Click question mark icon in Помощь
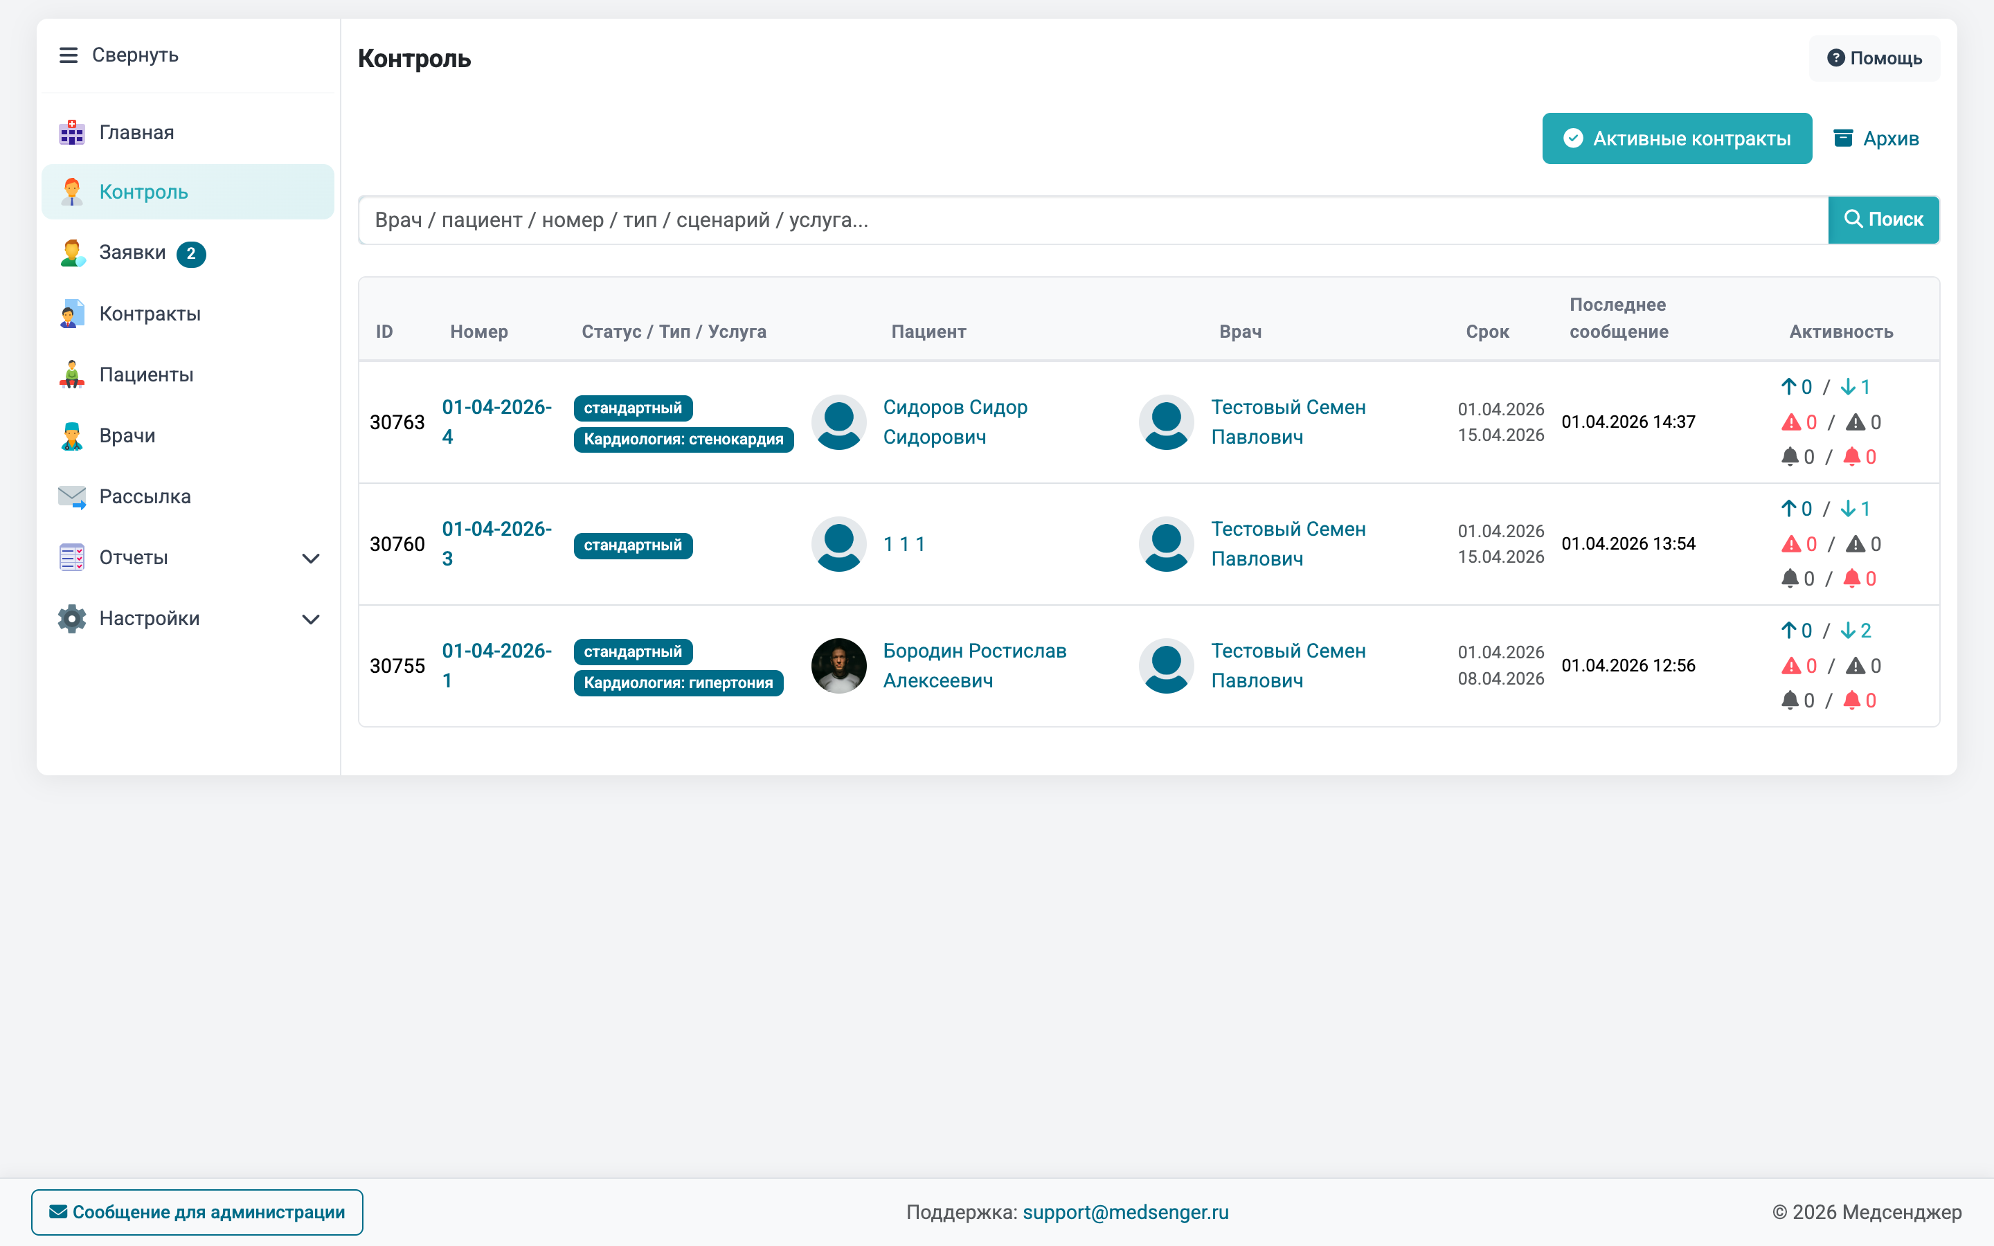Screen dimensions: 1994x1246 click(x=1836, y=59)
